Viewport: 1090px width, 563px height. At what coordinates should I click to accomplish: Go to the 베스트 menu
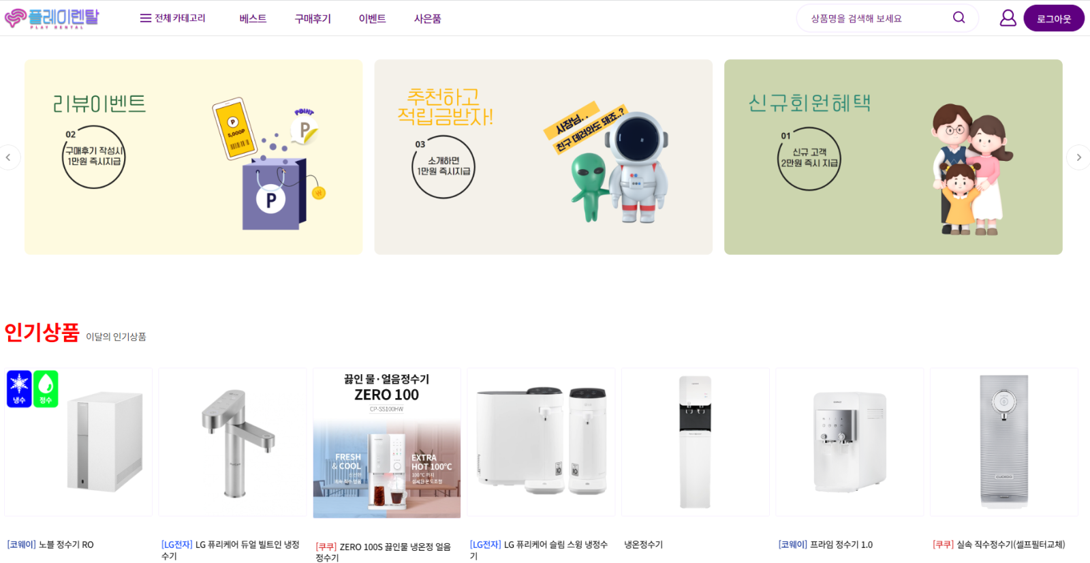[x=253, y=18]
